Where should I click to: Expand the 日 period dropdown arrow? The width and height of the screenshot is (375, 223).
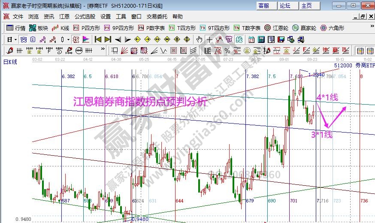tap(16, 39)
